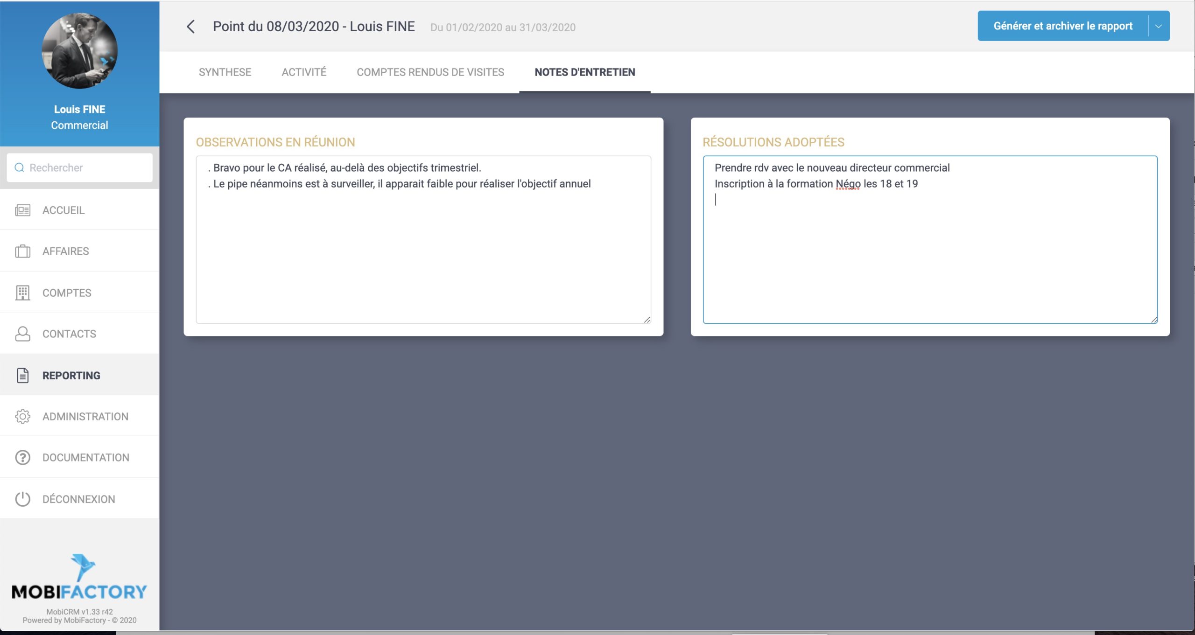The image size is (1195, 635).
Task: Expand the report button dropdown arrow
Action: [1158, 26]
